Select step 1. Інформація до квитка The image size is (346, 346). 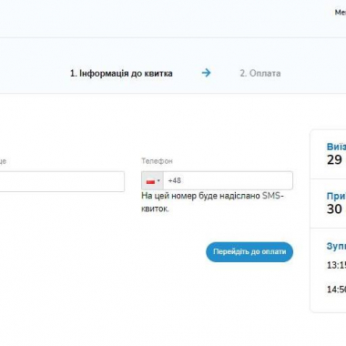click(121, 74)
